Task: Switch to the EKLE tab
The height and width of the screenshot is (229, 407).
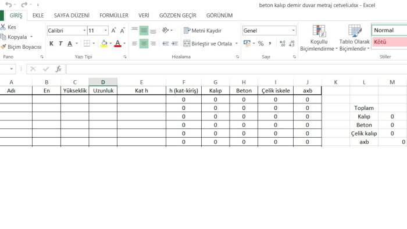Action: [x=38, y=15]
